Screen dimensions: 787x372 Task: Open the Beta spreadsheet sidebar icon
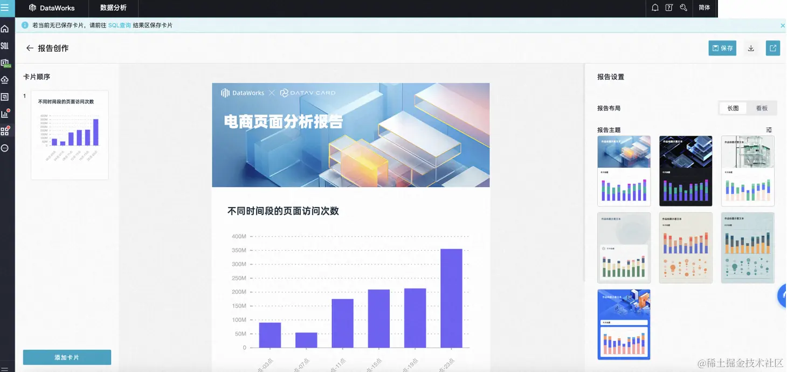pyautogui.click(x=5, y=63)
